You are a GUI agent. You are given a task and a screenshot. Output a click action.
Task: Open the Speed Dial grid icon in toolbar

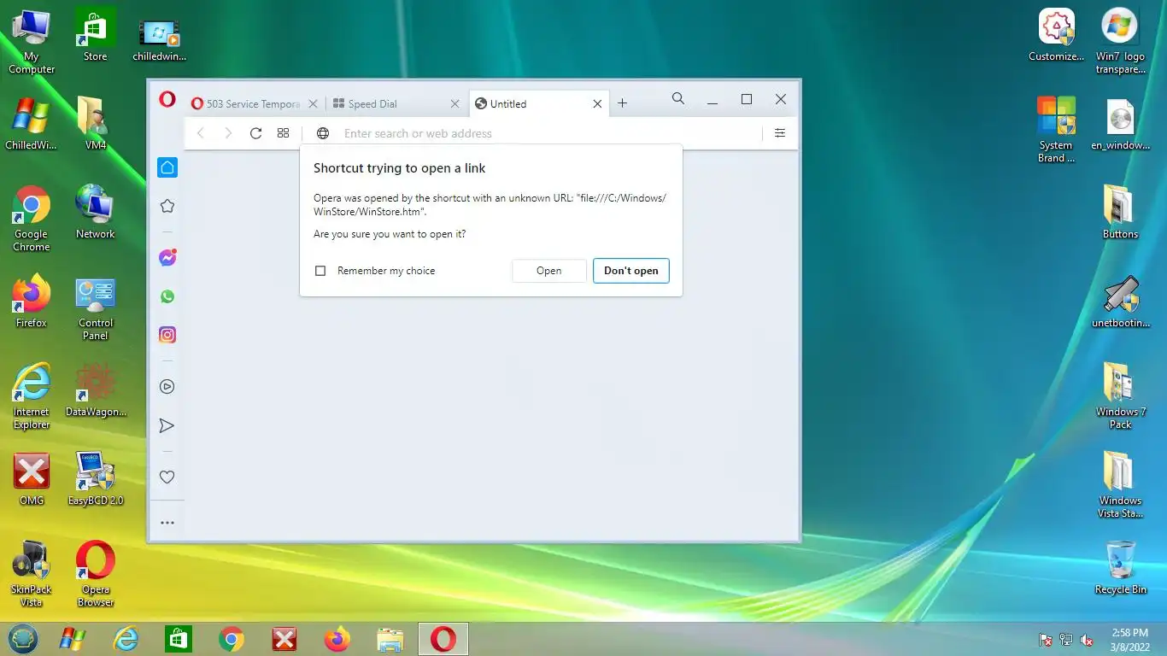pos(284,133)
